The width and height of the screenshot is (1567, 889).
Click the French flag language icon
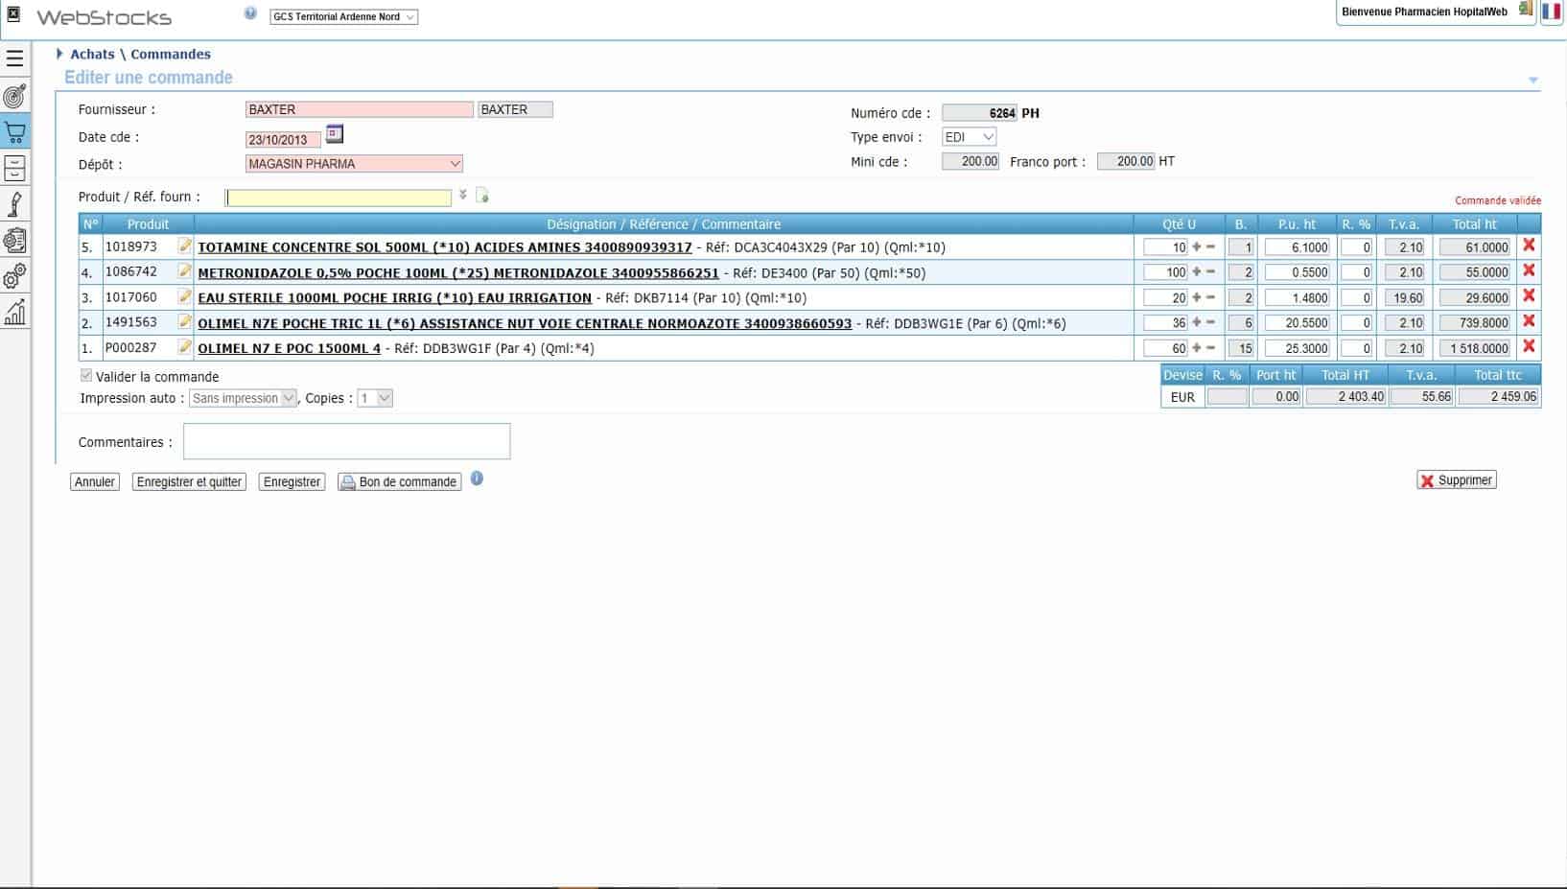coord(1551,12)
